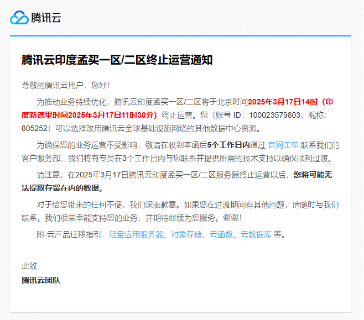This screenshot has height=320, width=364.
Task: Click the text 客户服务部
Action: click(41, 159)
